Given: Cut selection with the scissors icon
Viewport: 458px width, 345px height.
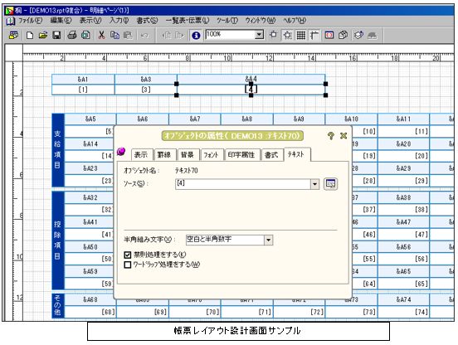Looking at the screenshot, I should (x=101, y=36).
